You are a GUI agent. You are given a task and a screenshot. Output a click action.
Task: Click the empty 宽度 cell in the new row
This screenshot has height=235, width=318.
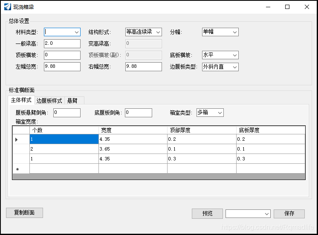tap(133, 168)
